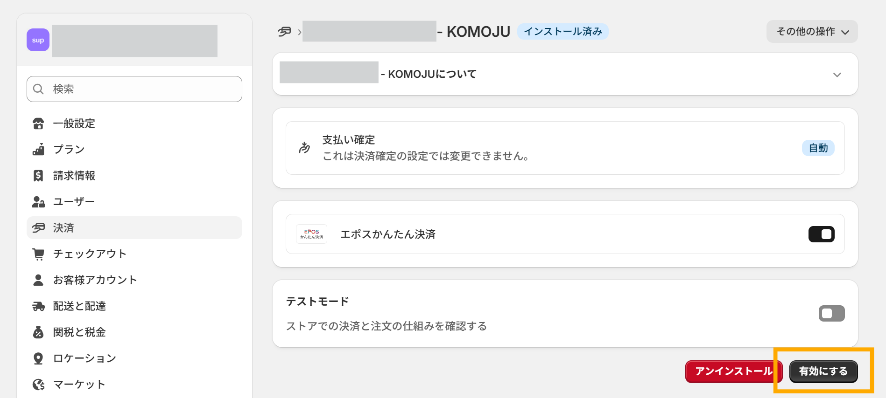The image size is (886, 398).
Task: Click the ユーザー people icon
Action: 39,201
